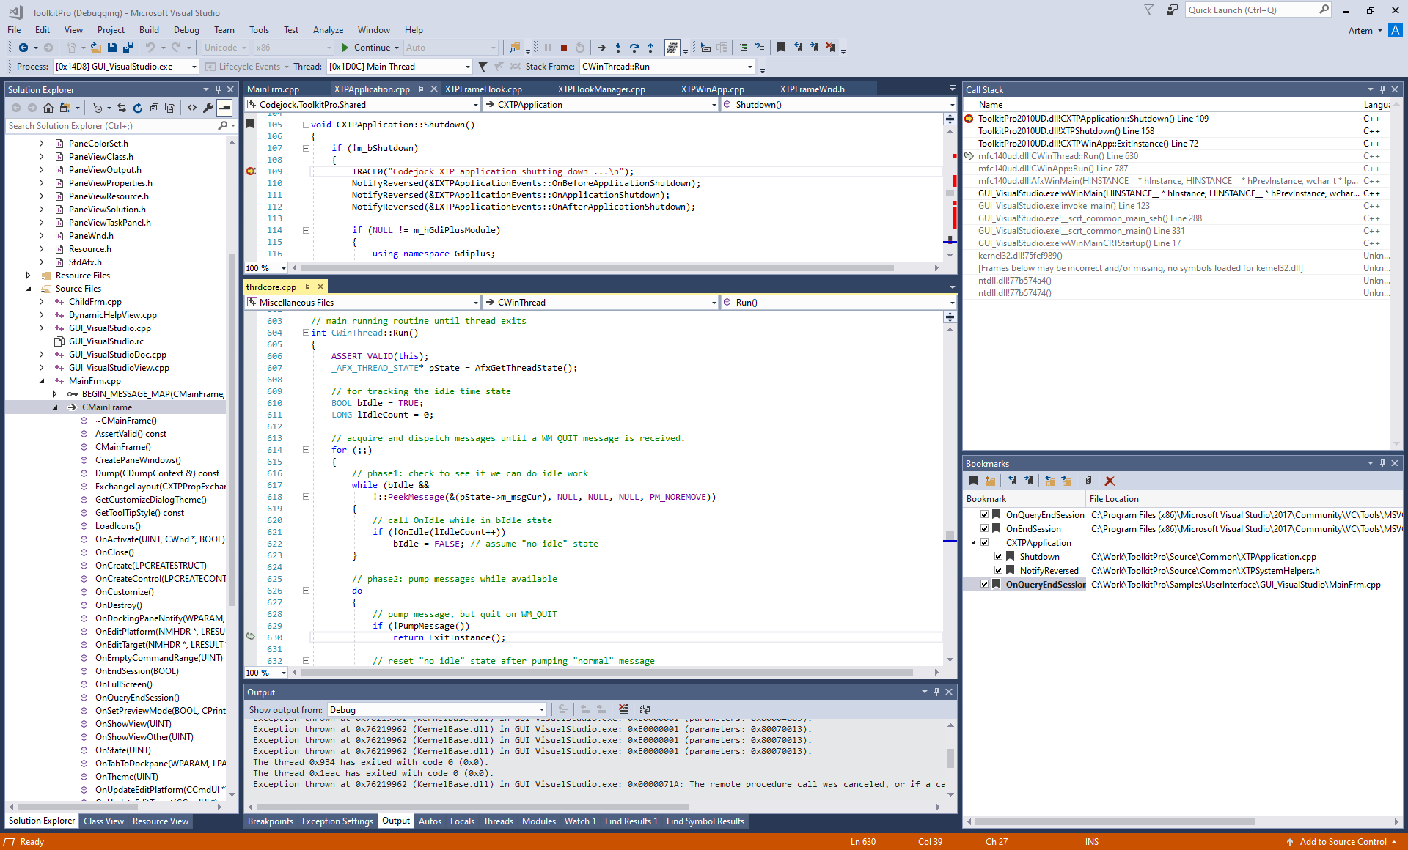This screenshot has width=1408, height=850.
Task: Click New Folder icon in Bookmarks panel
Action: pos(990,481)
